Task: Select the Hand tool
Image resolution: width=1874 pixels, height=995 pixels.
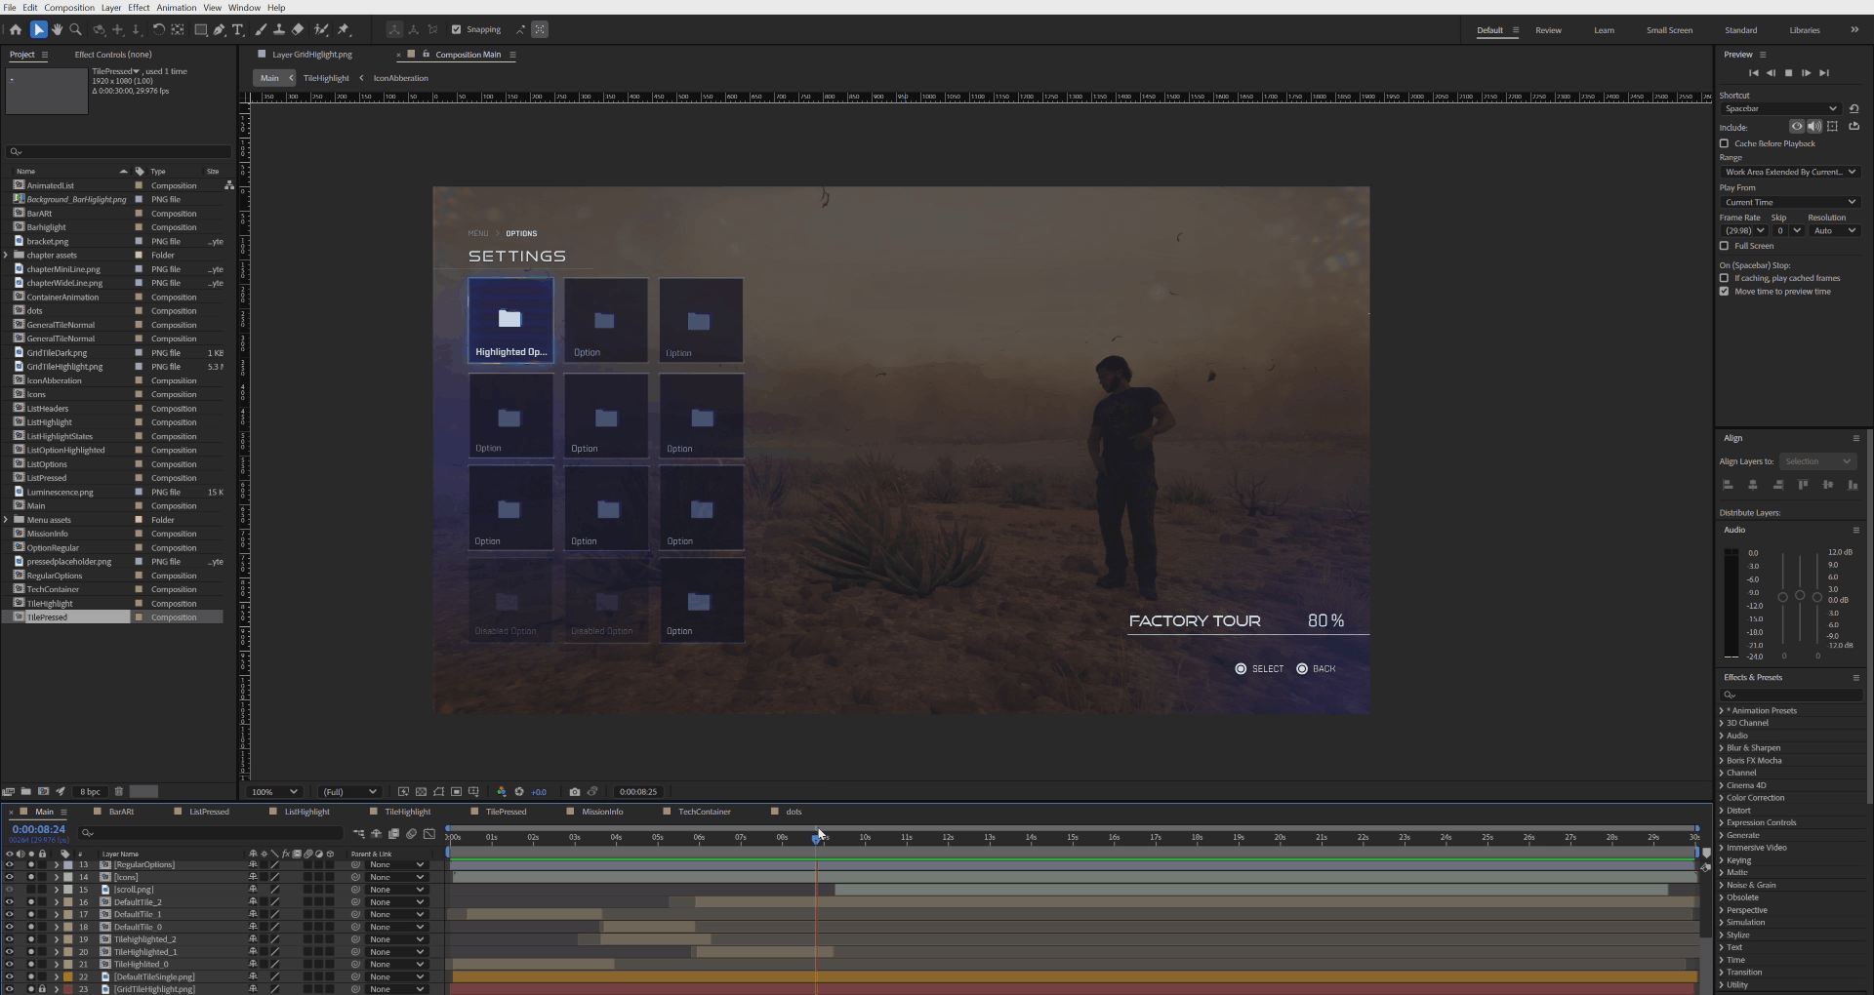Action: pyautogui.click(x=57, y=29)
